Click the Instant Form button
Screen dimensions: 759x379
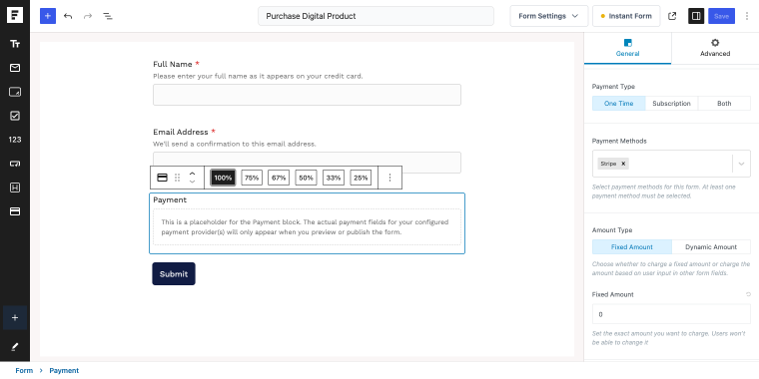[x=626, y=16]
